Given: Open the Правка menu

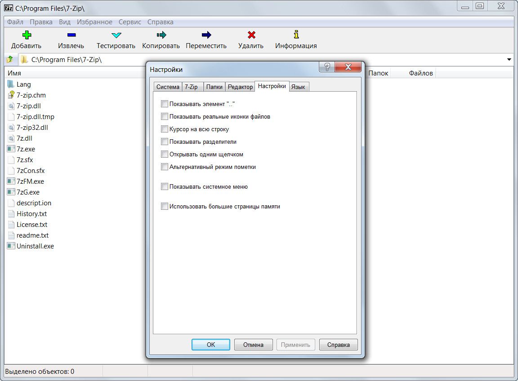Looking at the screenshot, I should pos(41,22).
